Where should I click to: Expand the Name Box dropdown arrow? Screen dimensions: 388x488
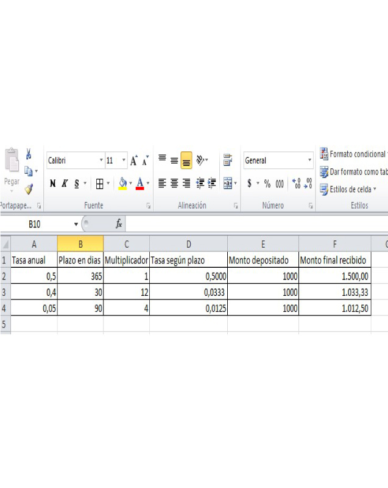[76, 224]
